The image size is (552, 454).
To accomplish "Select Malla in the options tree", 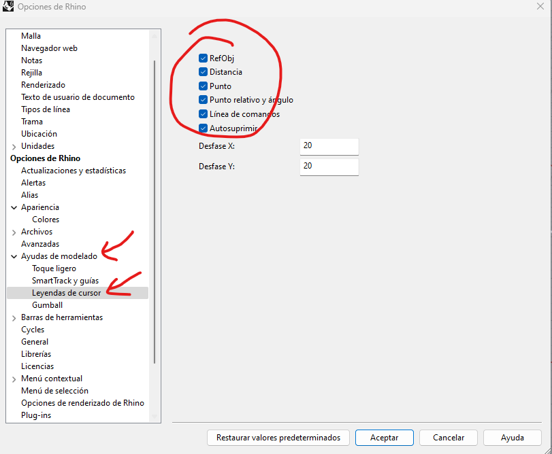I will (x=31, y=36).
